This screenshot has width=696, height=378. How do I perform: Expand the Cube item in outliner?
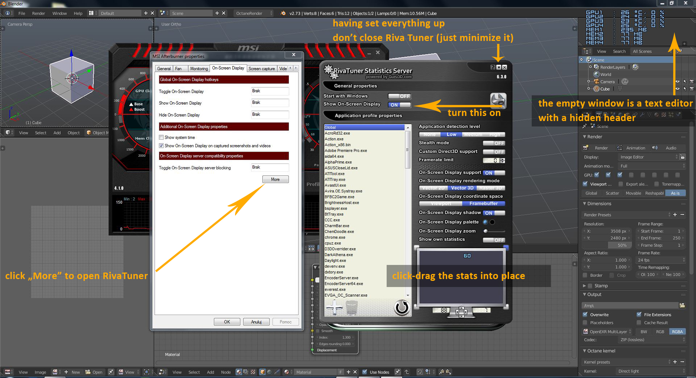tap(589, 89)
